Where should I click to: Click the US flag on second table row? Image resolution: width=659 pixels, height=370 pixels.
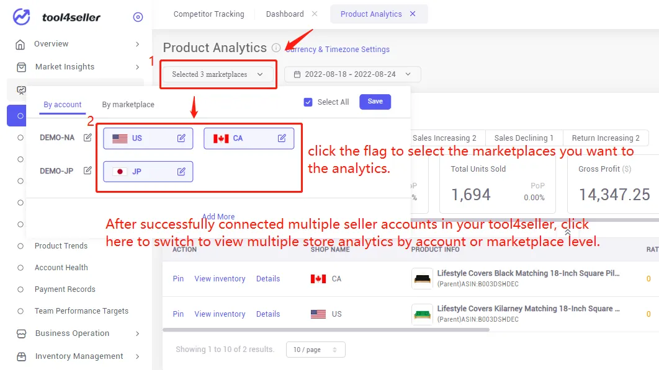[x=318, y=314]
